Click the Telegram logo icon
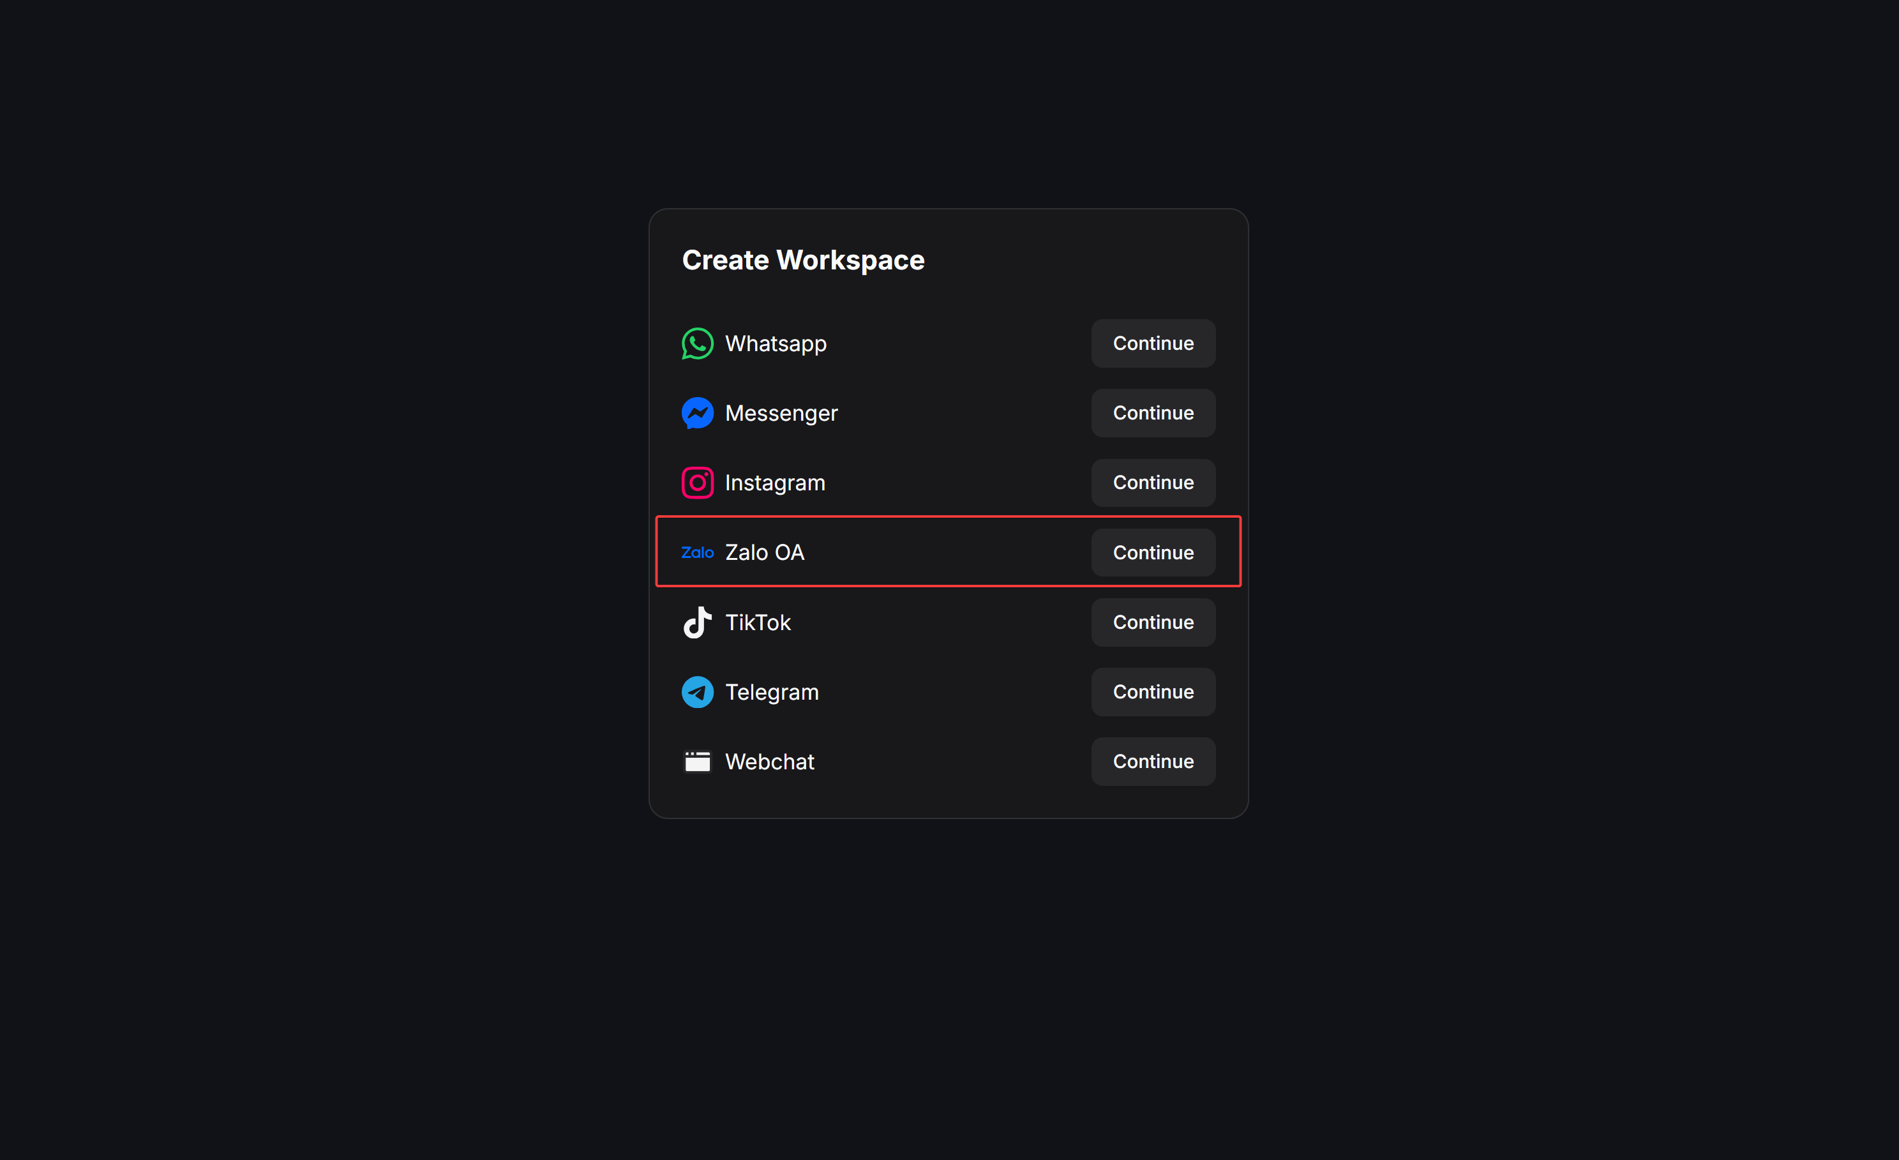 click(698, 692)
